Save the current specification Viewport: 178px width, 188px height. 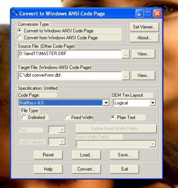[x=124, y=155]
